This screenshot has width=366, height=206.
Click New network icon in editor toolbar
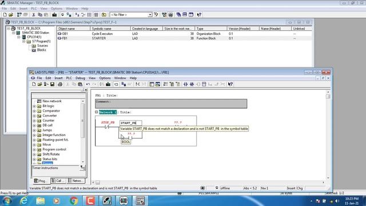click(x=165, y=84)
